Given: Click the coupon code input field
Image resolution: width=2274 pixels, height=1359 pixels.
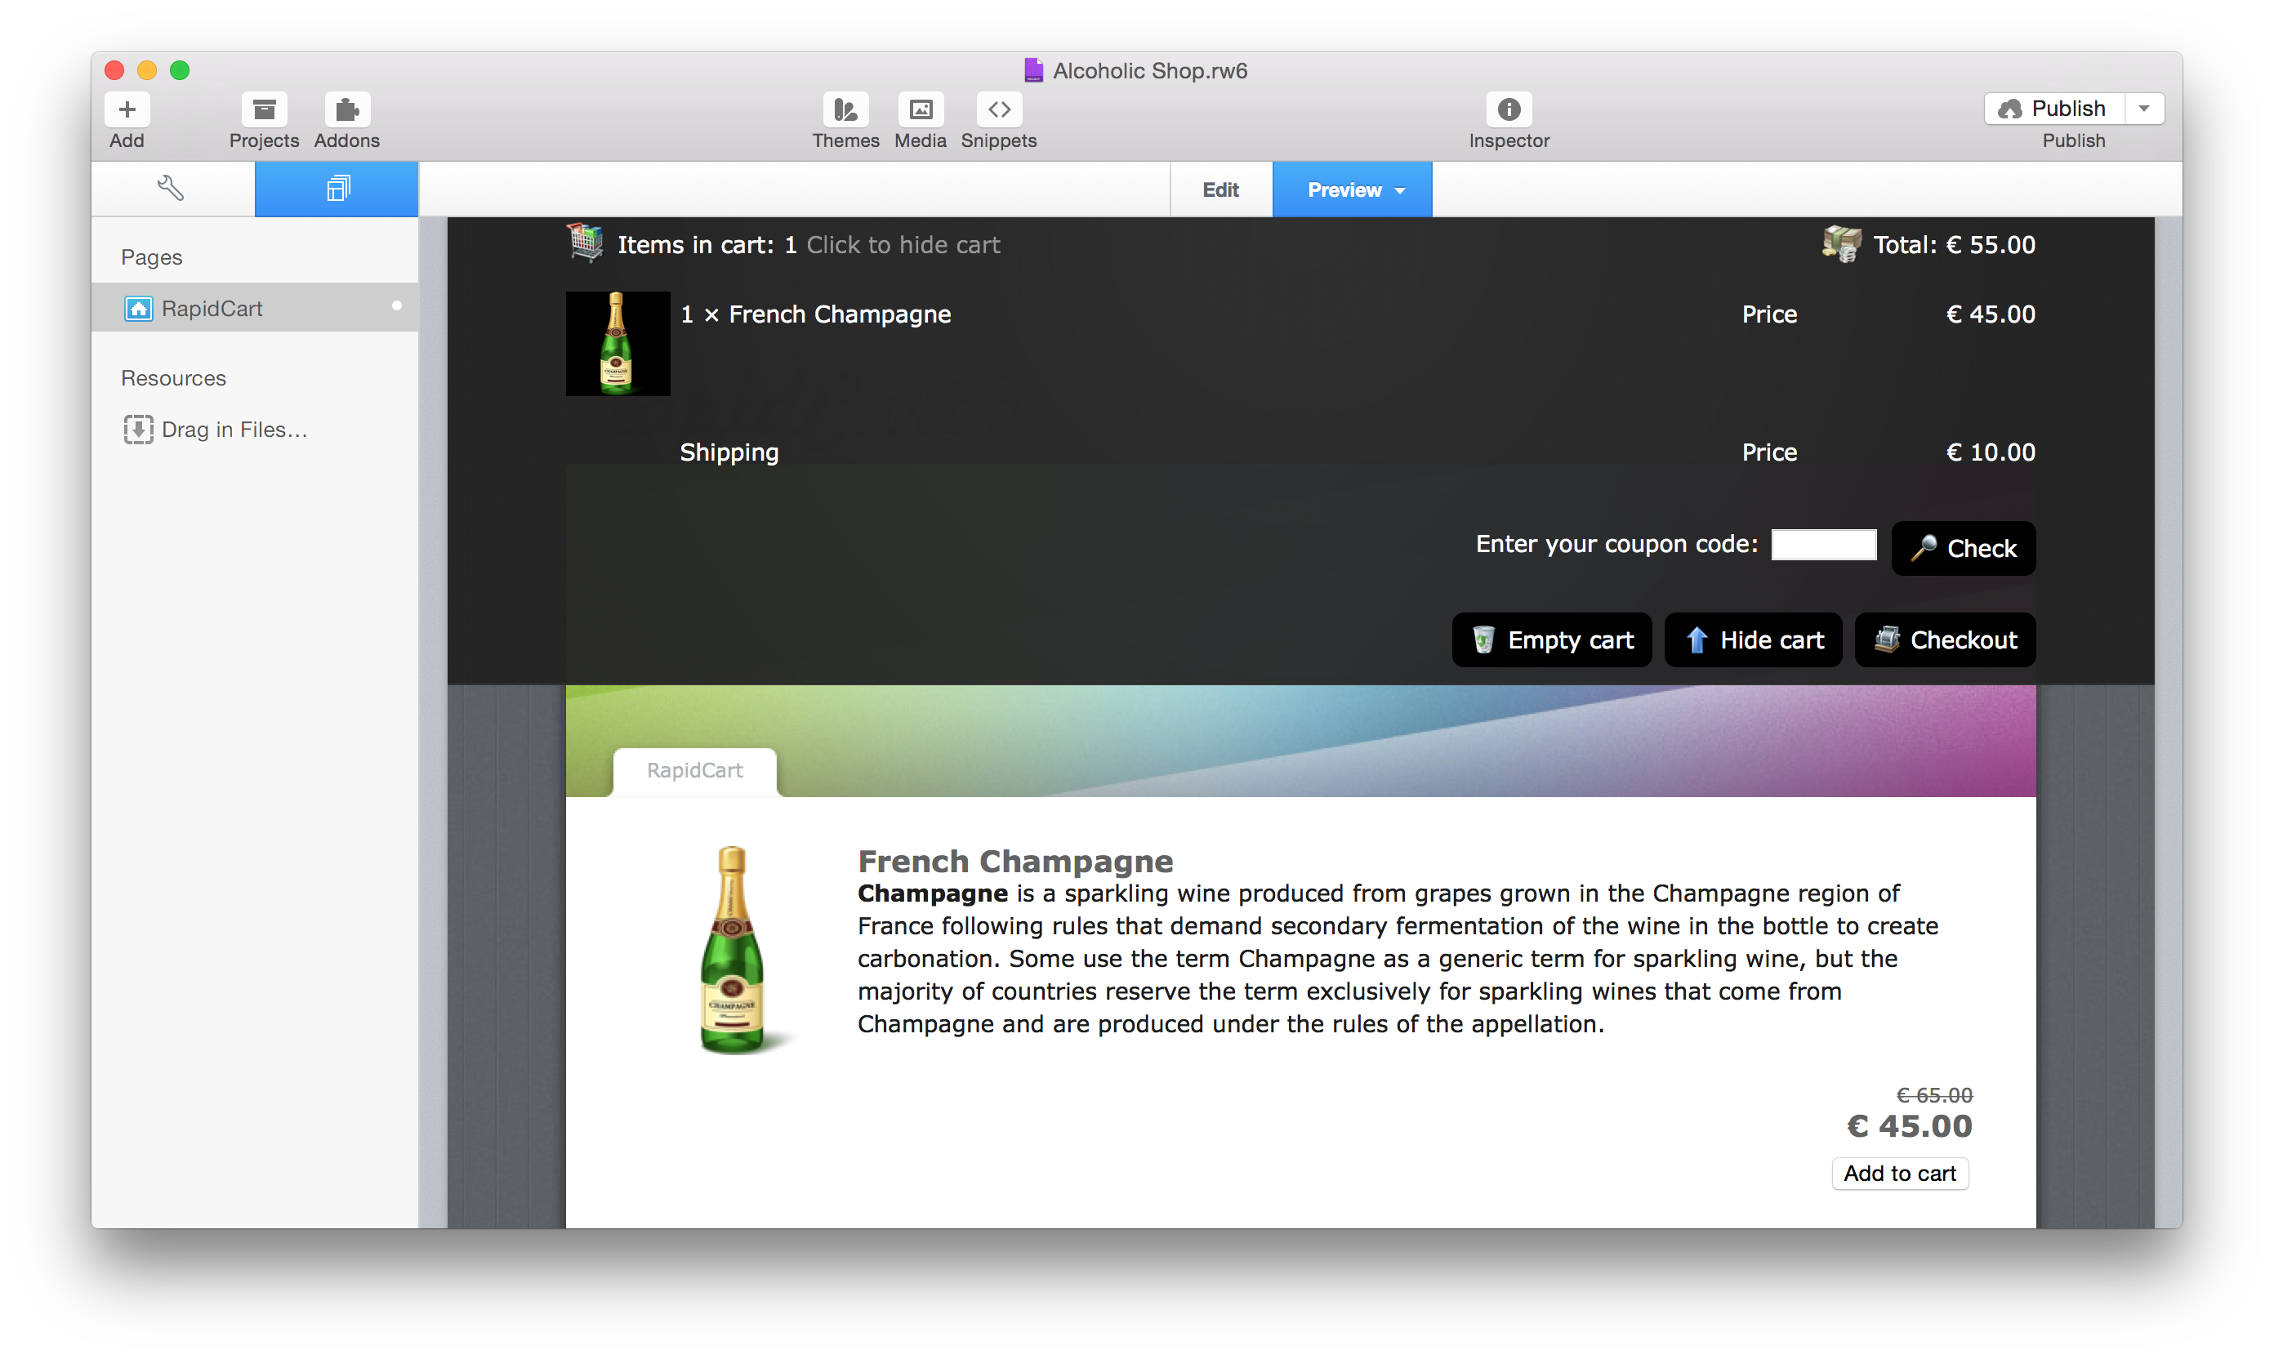Looking at the screenshot, I should [1822, 544].
